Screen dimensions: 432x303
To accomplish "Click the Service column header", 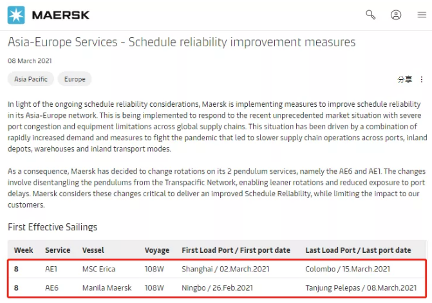I will (x=58, y=250).
